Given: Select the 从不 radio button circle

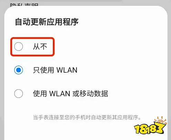Looking at the screenshot, I should click(x=18, y=46).
